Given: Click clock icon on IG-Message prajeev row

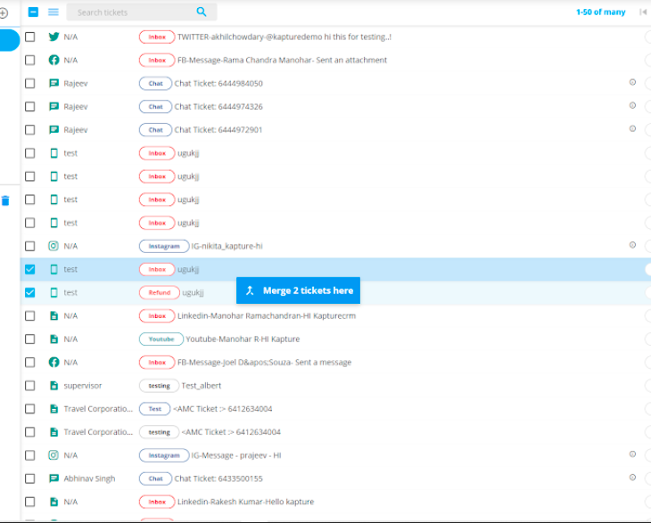Looking at the screenshot, I should click(632, 454).
